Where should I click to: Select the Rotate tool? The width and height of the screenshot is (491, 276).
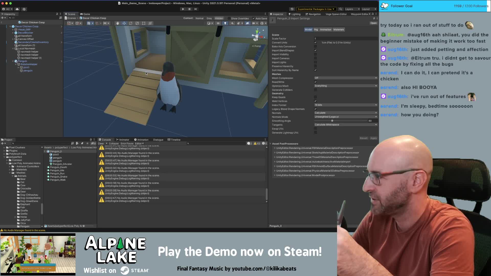pos(131,23)
